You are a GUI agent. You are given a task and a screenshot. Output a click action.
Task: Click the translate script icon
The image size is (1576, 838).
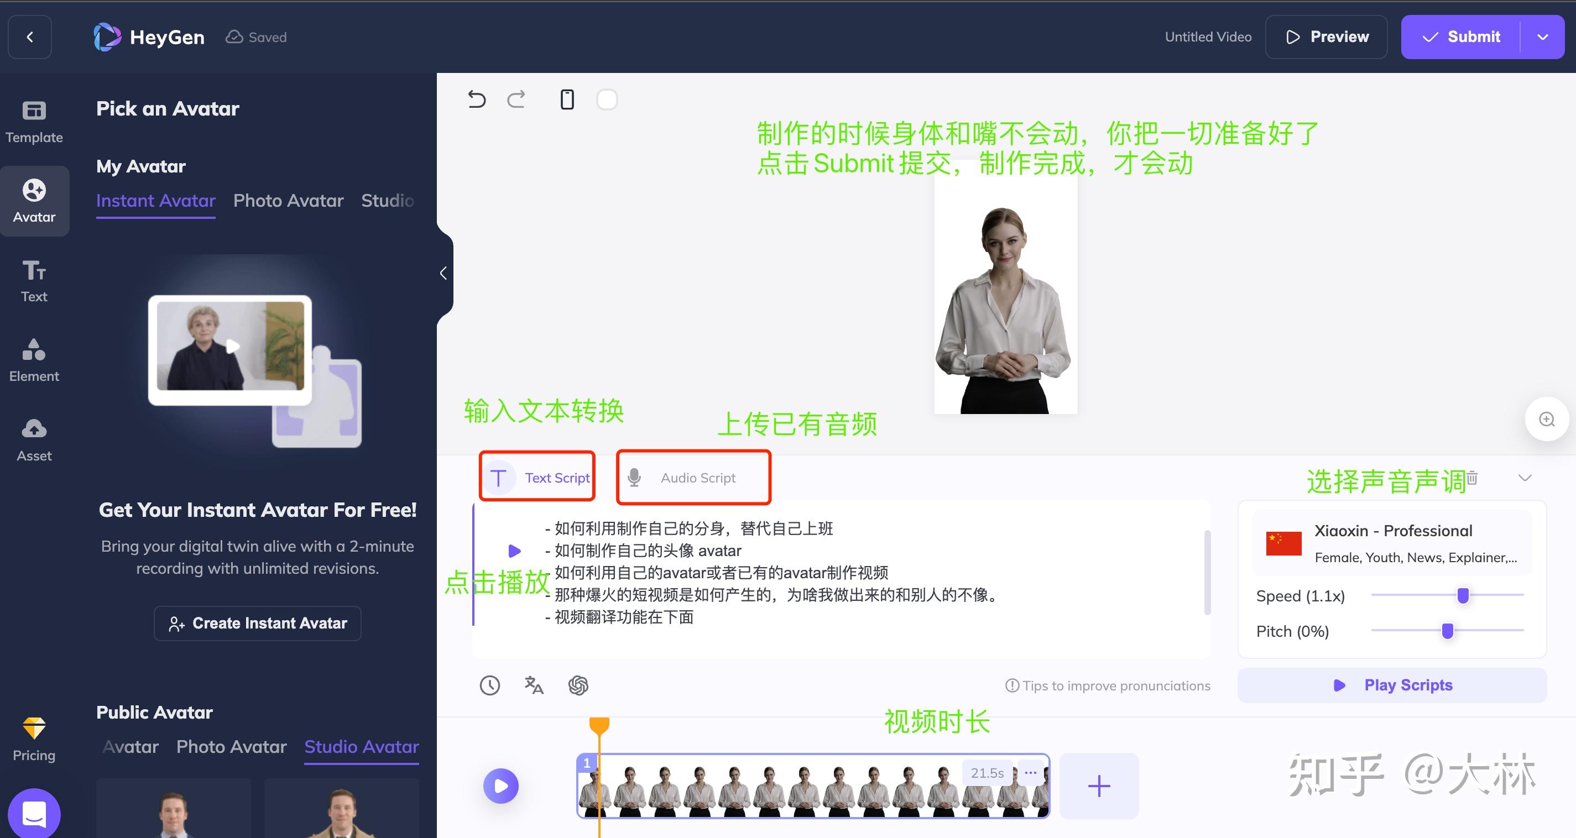533,685
